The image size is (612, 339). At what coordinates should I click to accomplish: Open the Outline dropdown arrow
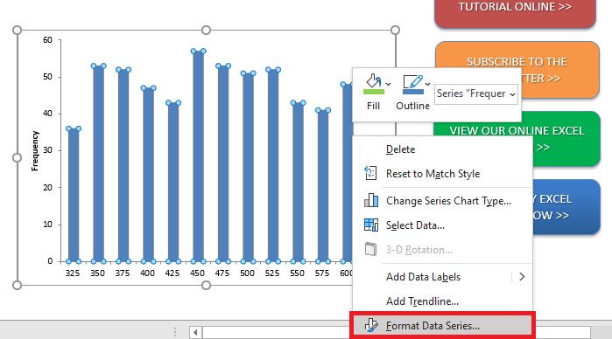(x=428, y=84)
